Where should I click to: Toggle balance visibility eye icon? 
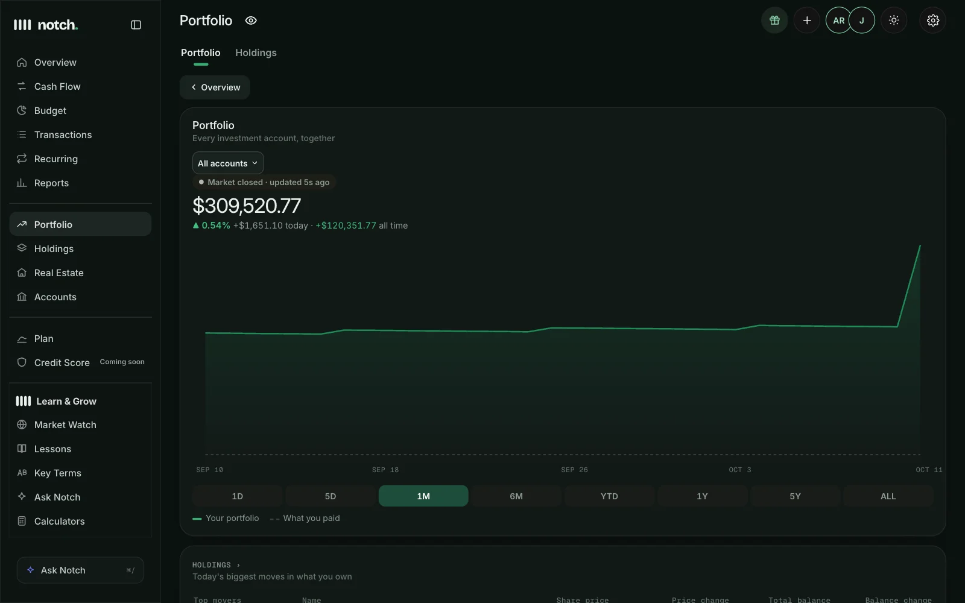(251, 21)
